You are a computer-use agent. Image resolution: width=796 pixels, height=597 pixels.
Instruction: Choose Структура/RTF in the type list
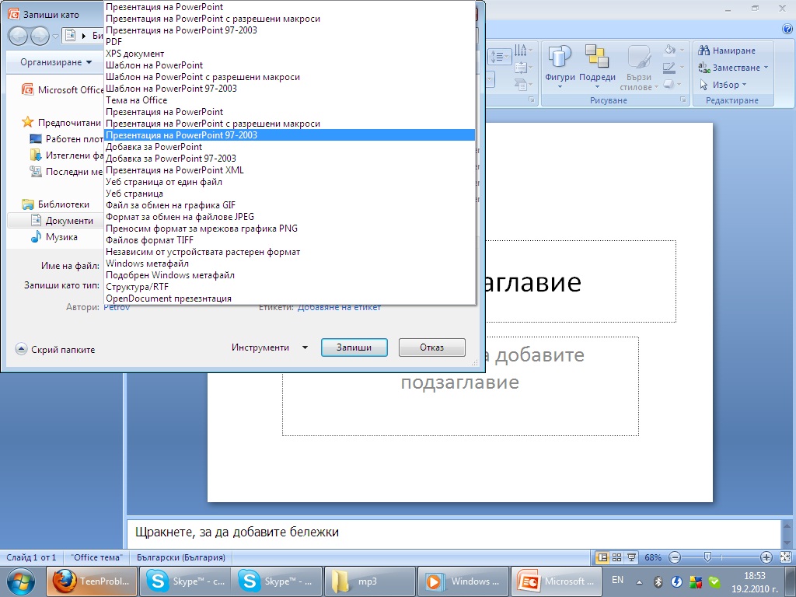(289, 287)
